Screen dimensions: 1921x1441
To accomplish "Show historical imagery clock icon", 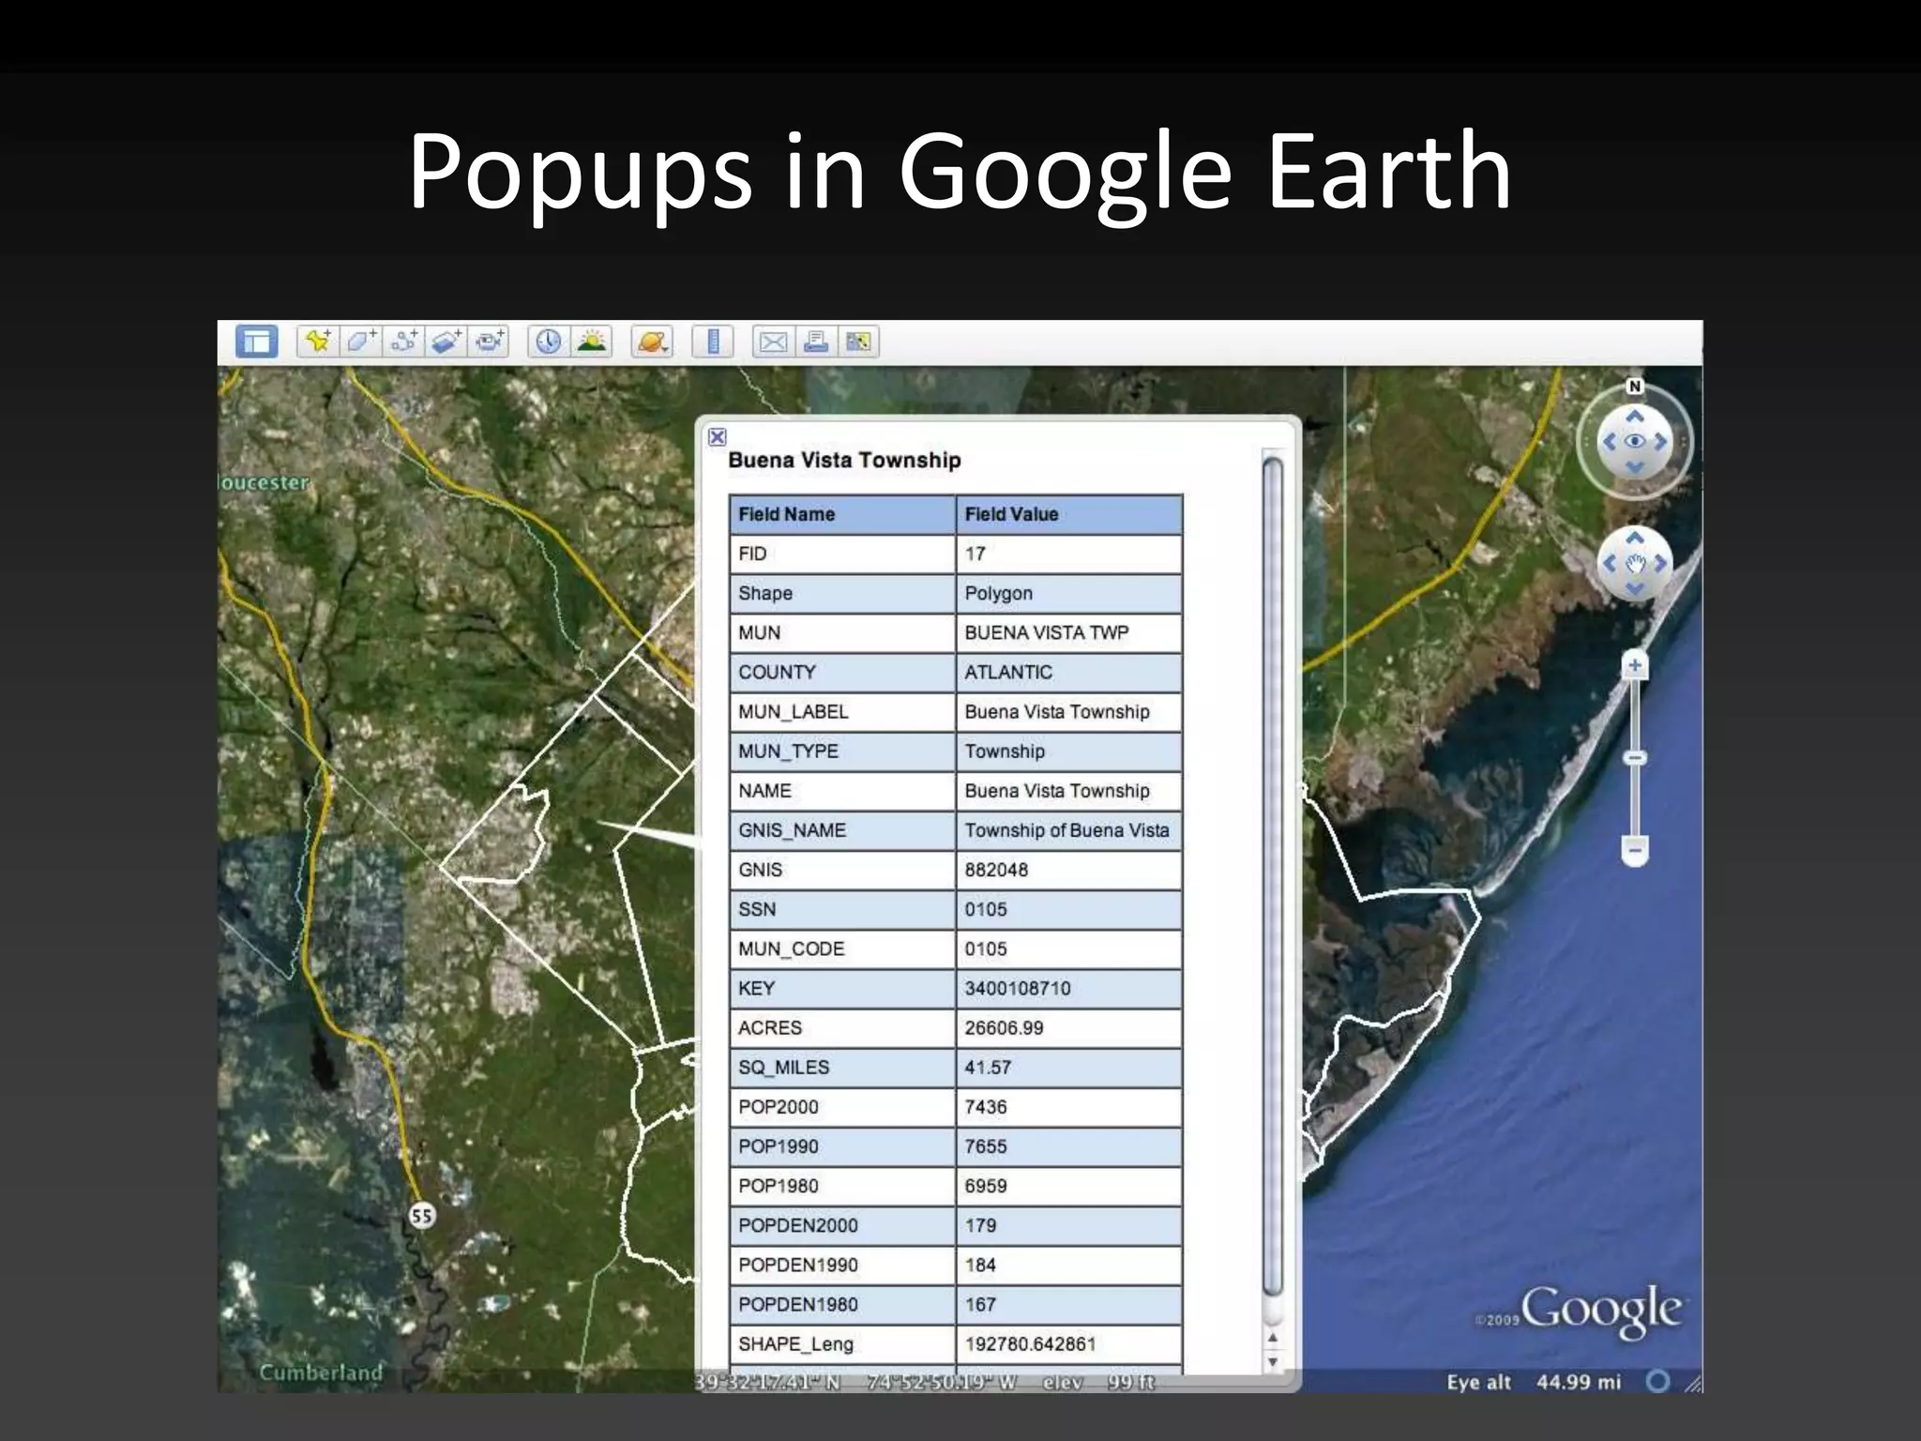I will (548, 341).
